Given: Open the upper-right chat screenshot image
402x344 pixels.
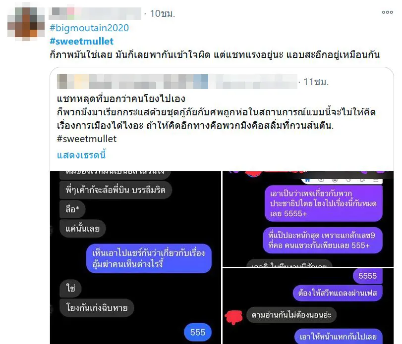Looking at the screenshot, I should [x=308, y=219].
